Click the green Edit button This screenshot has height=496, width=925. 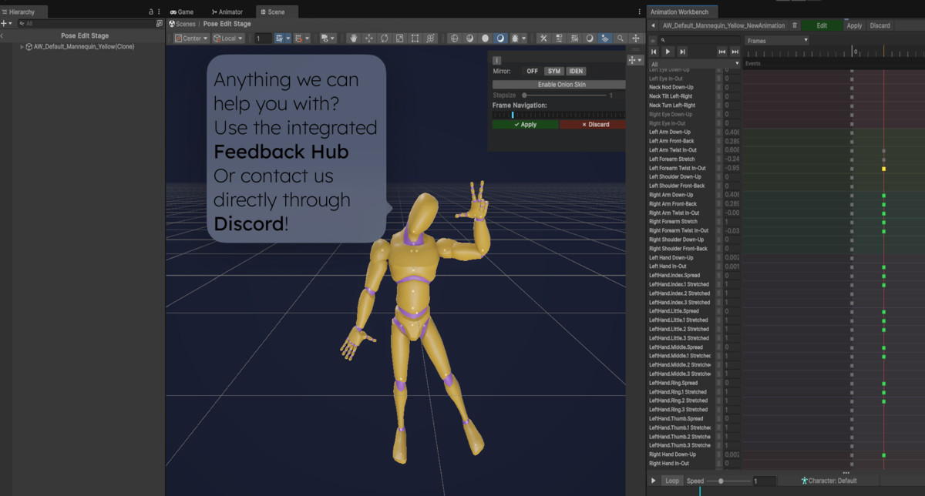[x=822, y=25]
